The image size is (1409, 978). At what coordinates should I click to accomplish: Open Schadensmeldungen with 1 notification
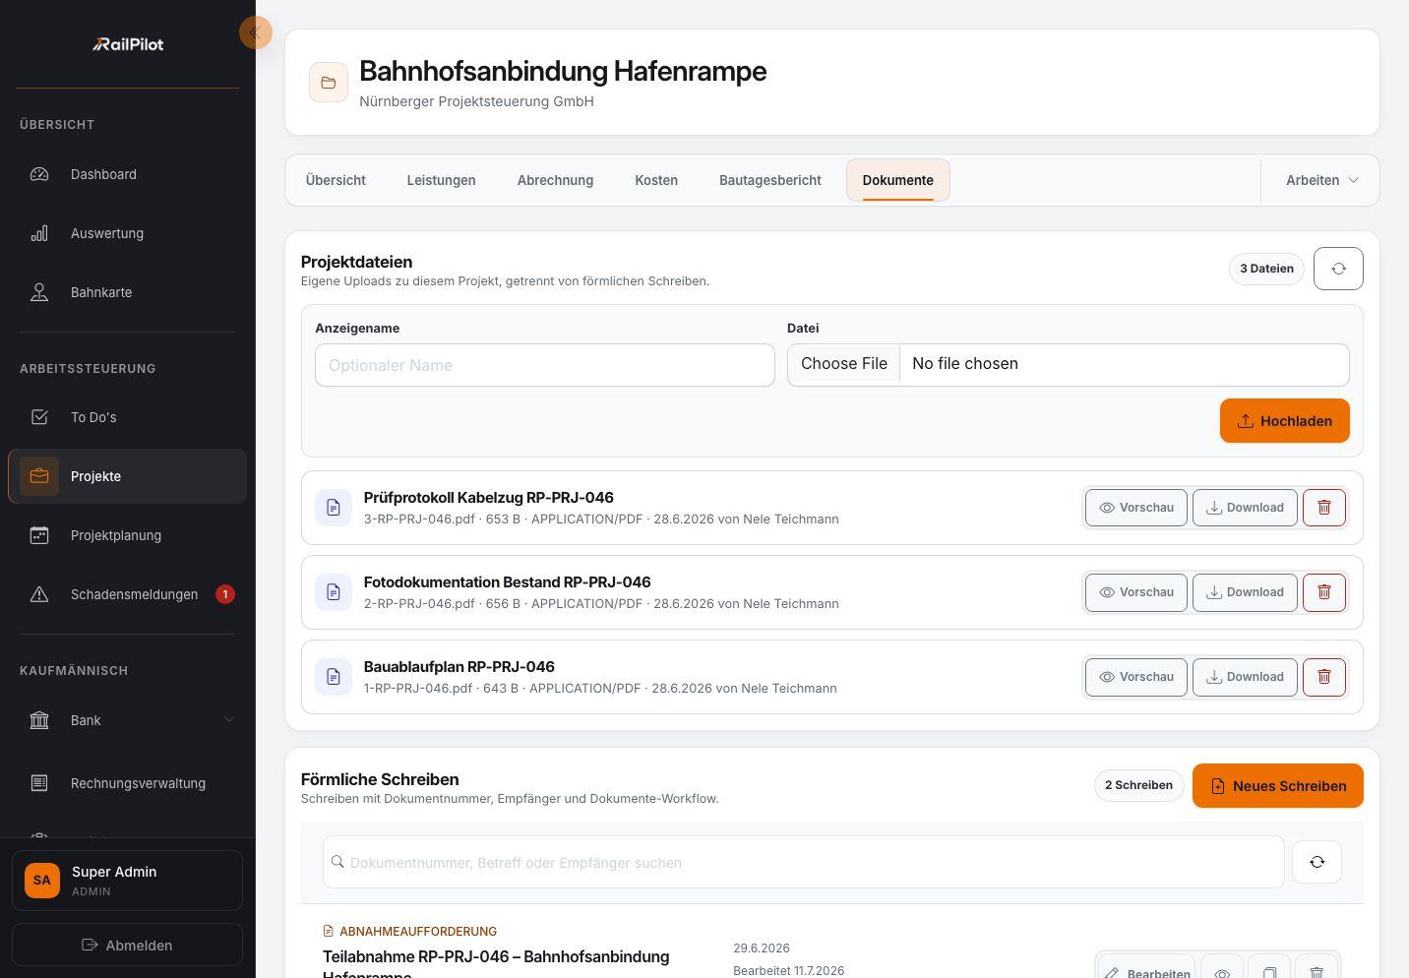[x=127, y=594]
